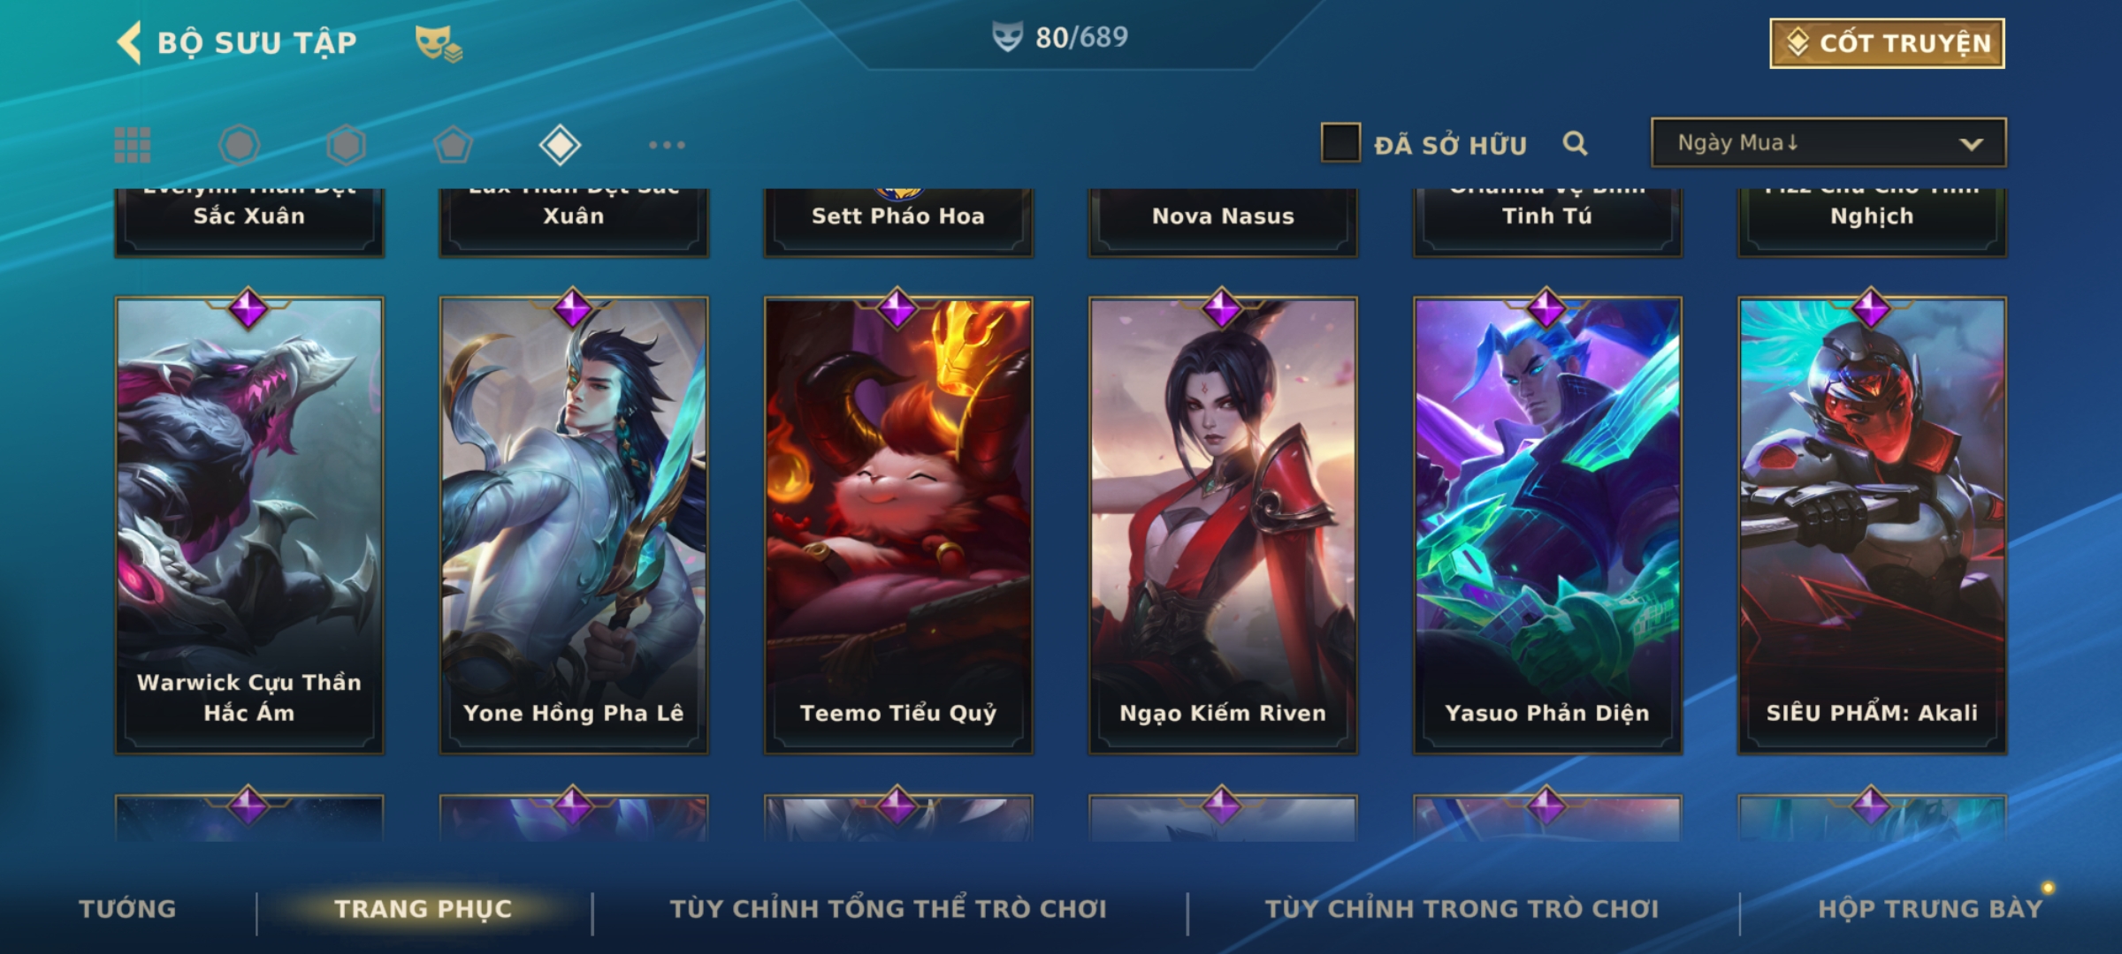Select the grid all-skins filter icon
This screenshot has height=954, width=2122.
(133, 145)
